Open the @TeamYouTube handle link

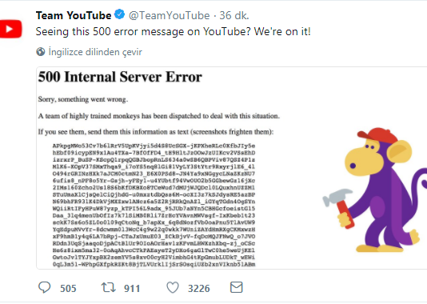[169, 15]
